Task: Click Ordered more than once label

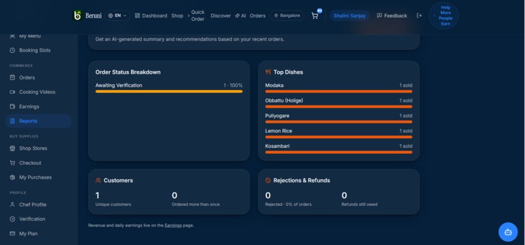Action: point(195,205)
